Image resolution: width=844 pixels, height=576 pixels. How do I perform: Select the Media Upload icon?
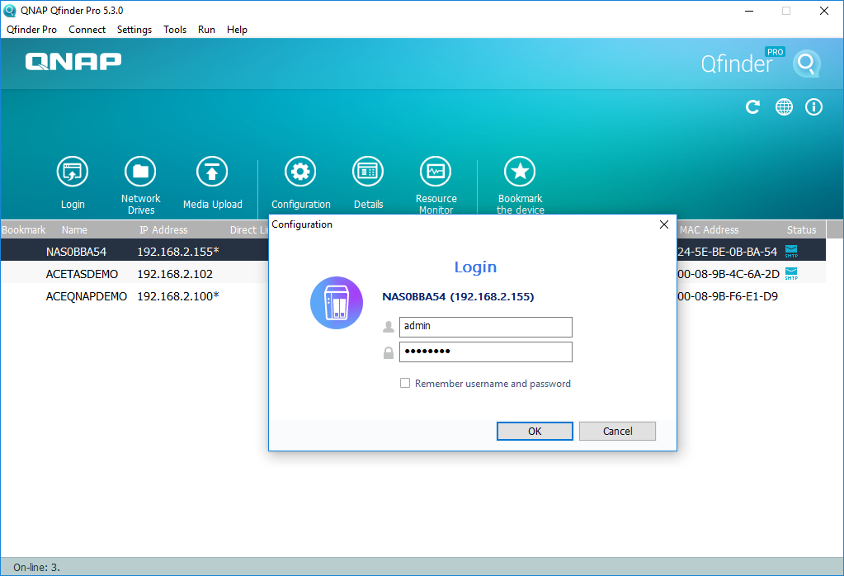pyautogui.click(x=212, y=172)
